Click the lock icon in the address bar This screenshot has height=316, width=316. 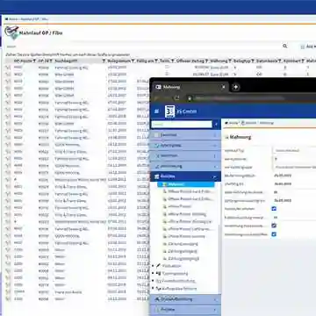pyautogui.click(x=190, y=98)
